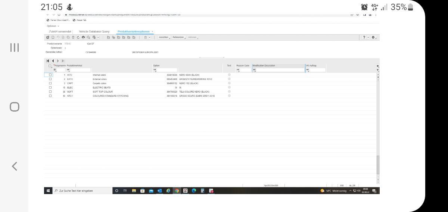Expand the Ansichten dropdown
This screenshot has width=448, height=212.
pos(164,37)
